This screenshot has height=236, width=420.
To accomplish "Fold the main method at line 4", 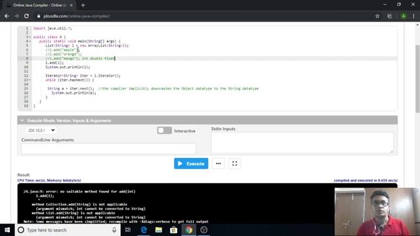I will pyautogui.click(x=30, y=41).
